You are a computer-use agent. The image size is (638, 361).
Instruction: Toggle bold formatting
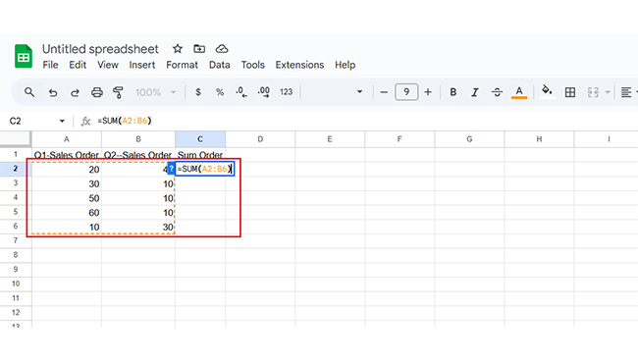[x=452, y=92]
